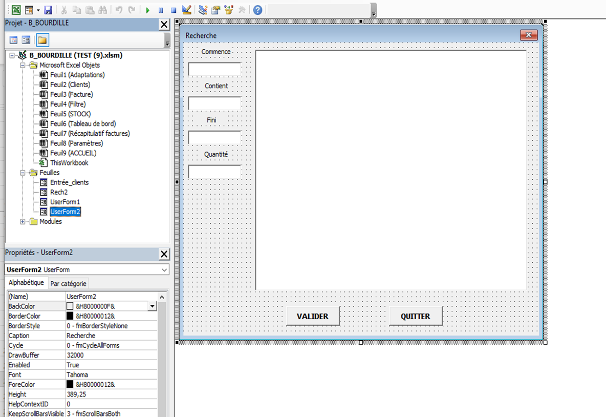Click the text box under Commence label
This screenshot has width=606, height=417.
214,69
